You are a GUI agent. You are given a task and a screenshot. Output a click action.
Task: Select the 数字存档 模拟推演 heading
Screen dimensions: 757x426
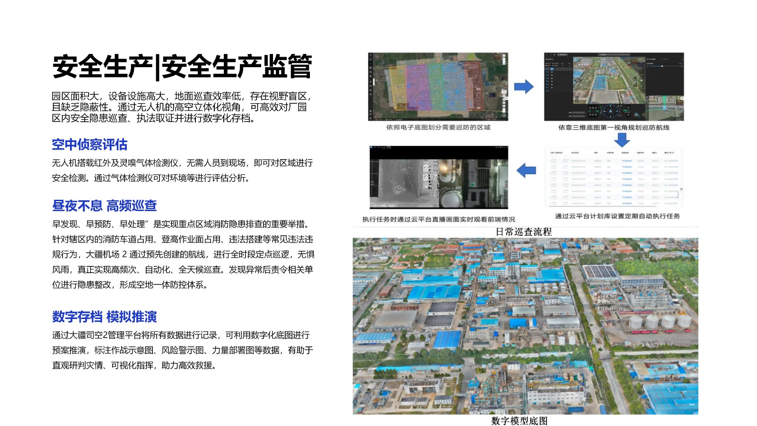[104, 316]
